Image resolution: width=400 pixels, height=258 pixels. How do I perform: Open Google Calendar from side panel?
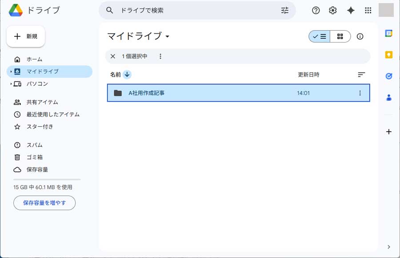(x=388, y=34)
